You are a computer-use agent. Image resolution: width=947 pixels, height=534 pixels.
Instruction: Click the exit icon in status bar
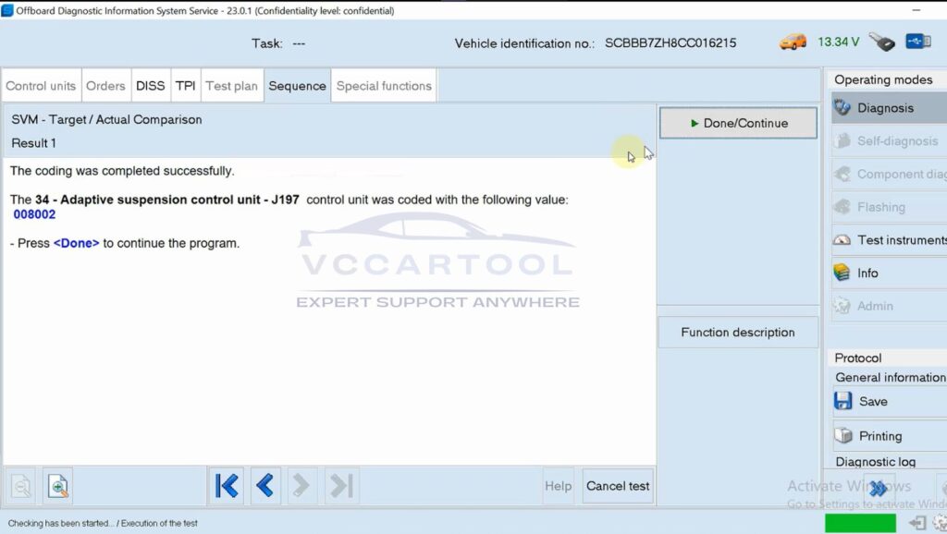917,523
